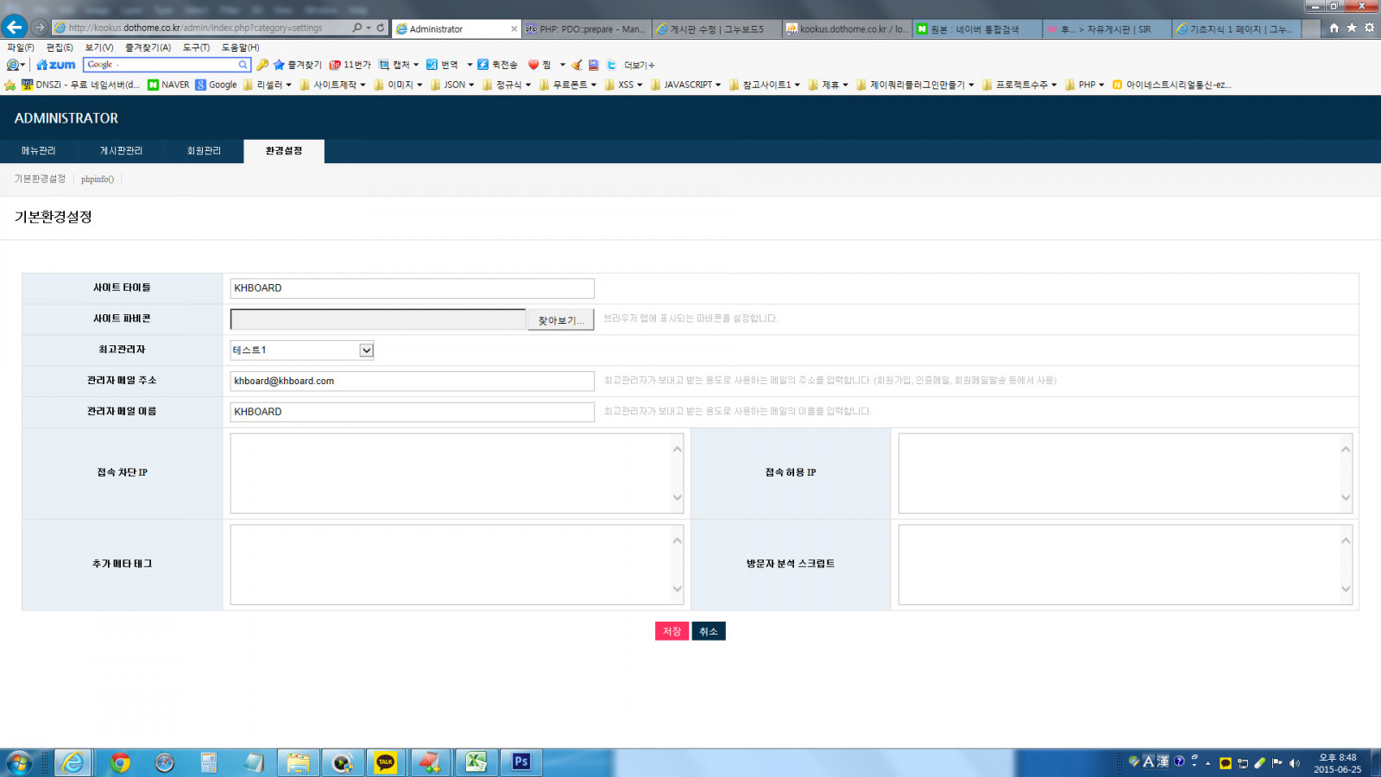Open KakaoTalk from the taskbar
The height and width of the screenshot is (777, 1381).
pos(385,762)
